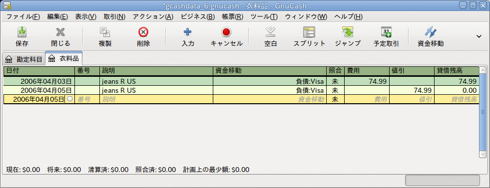Click the 値引 field in the blank row
Image resolution: width=490 pixels, height=188 pixels.
(x=412, y=99)
